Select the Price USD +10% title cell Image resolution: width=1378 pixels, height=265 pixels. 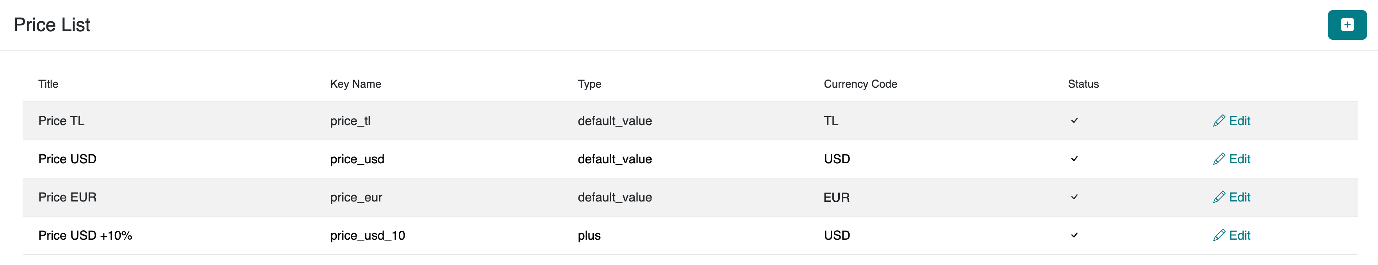coord(85,236)
